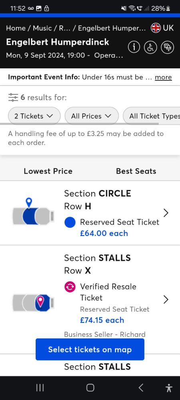Screen dimensions: 180x400
Task: Switch to the Lowest Price tab
Action: [48, 171]
